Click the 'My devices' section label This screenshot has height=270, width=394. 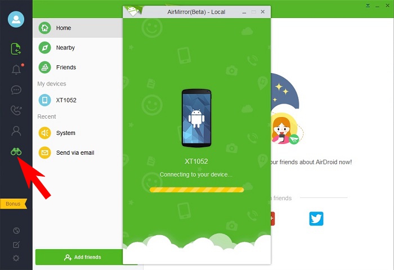click(52, 84)
